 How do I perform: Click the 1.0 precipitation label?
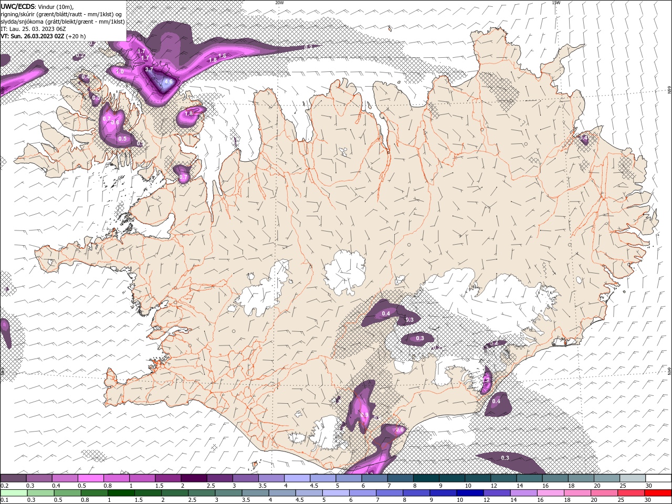click(120, 71)
